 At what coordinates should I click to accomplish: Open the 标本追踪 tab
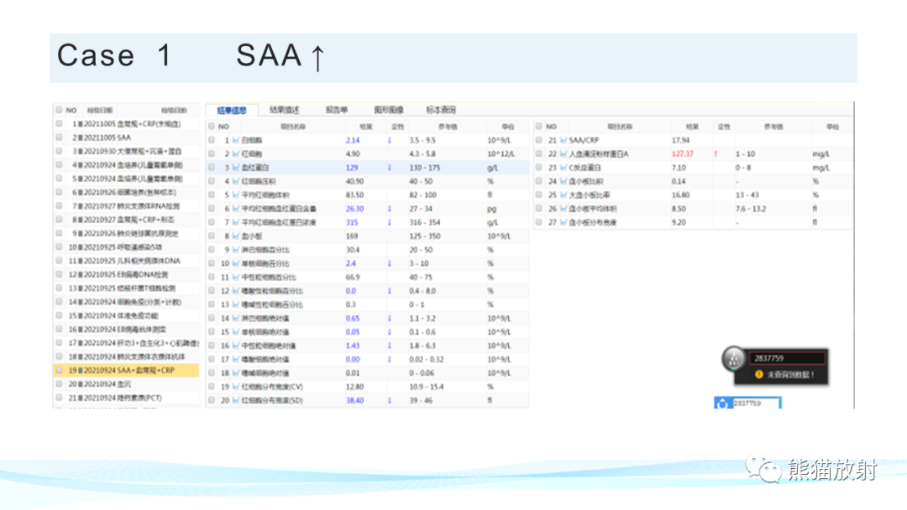[x=441, y=110]
